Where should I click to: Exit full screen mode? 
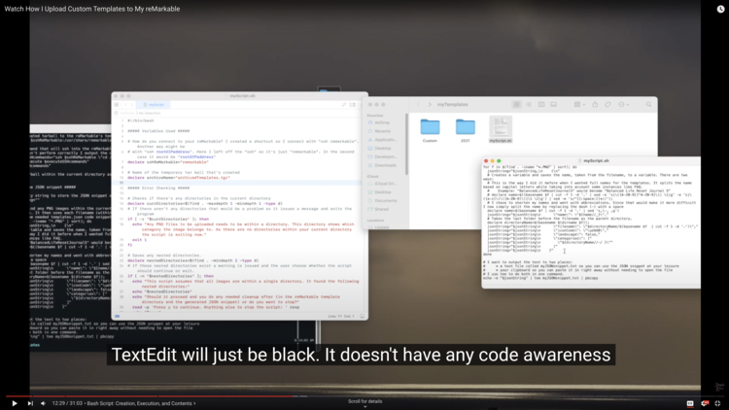[x=718, y=403]
